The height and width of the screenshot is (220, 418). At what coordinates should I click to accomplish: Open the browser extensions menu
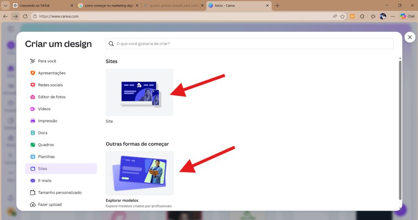coord(362,16)
